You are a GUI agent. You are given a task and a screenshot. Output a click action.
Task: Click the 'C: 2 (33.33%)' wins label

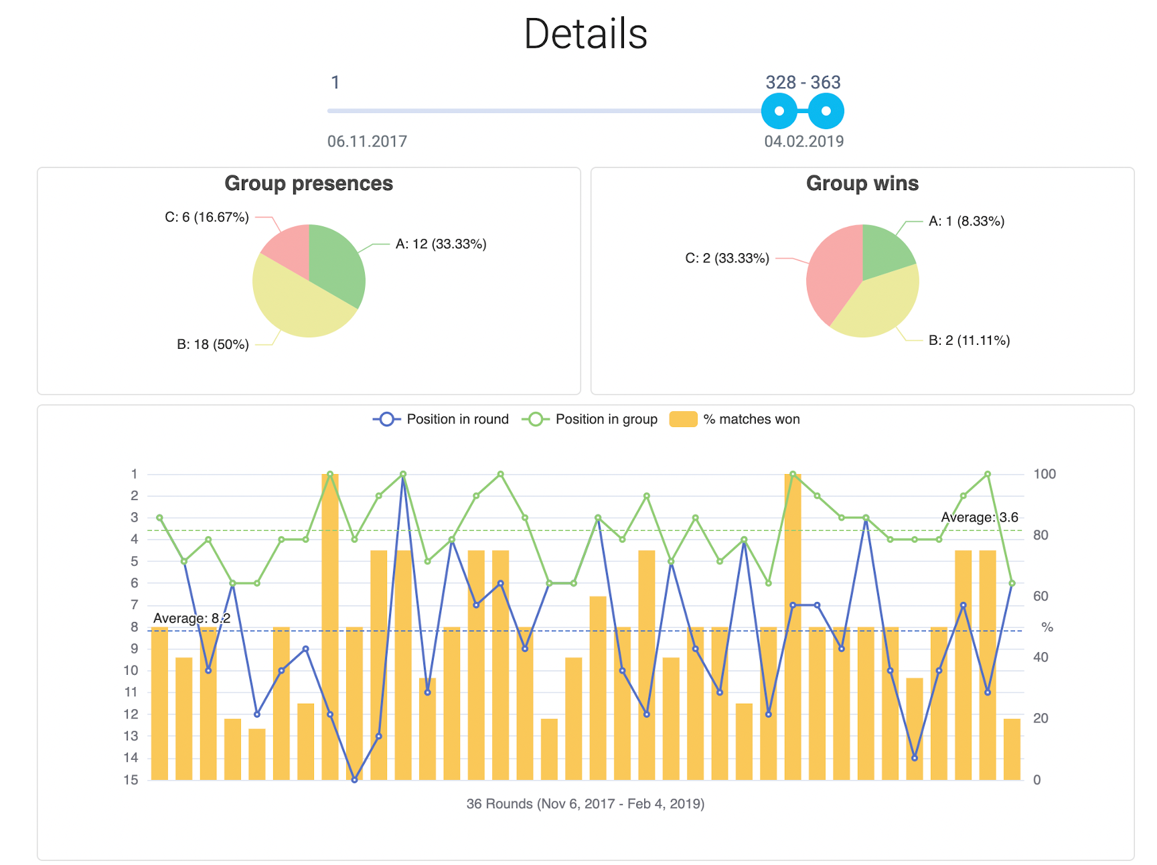[726, 258]
